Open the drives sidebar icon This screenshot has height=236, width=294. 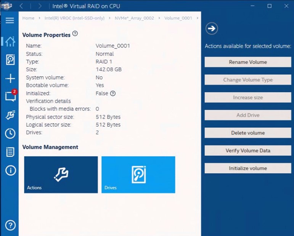click(10, 60)
